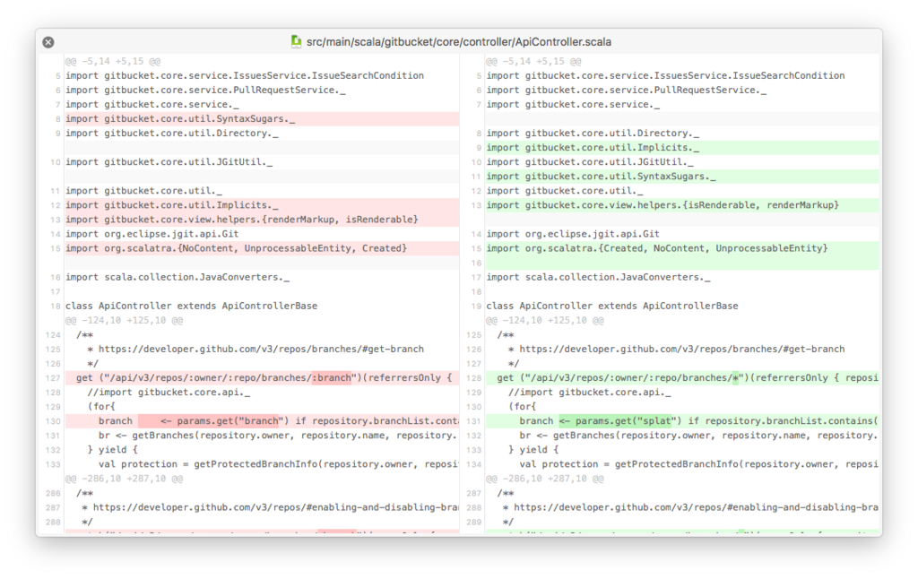Click right br <- getBranches line
Image resolution: width=918 pixels, height=579 pixels.
click(x=698, y=436)
